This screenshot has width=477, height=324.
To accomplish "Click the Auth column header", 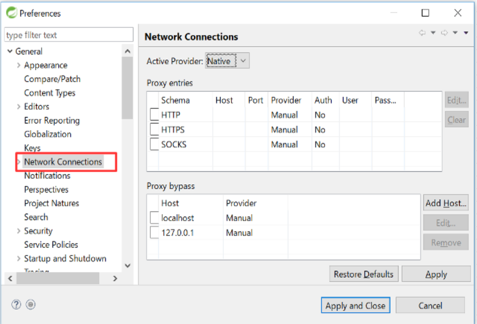I will 326,100.
